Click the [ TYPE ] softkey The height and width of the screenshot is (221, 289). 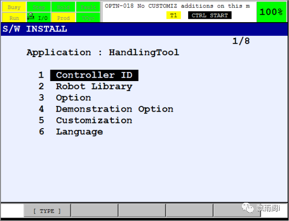(x=47, y=211)
